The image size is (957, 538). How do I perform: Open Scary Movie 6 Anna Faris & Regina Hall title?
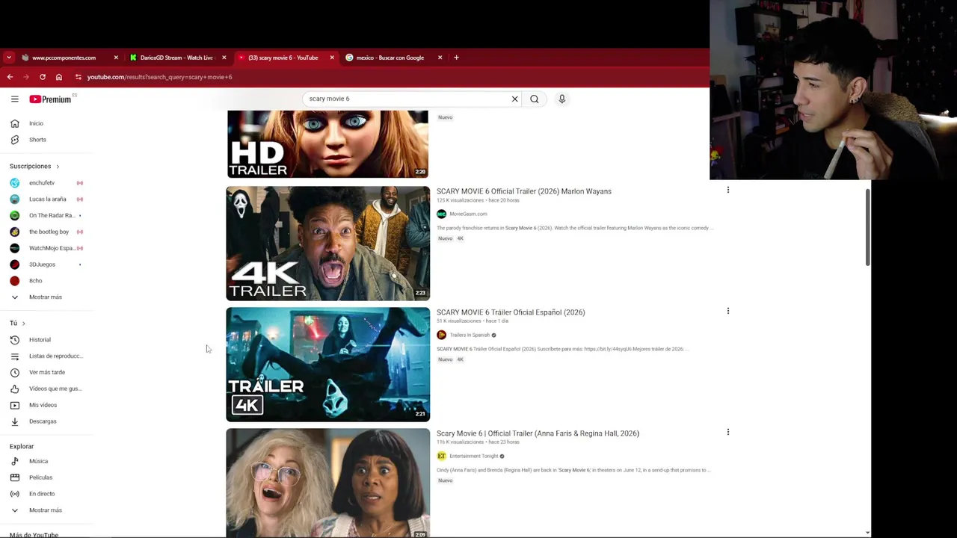[x=538, y=433]
